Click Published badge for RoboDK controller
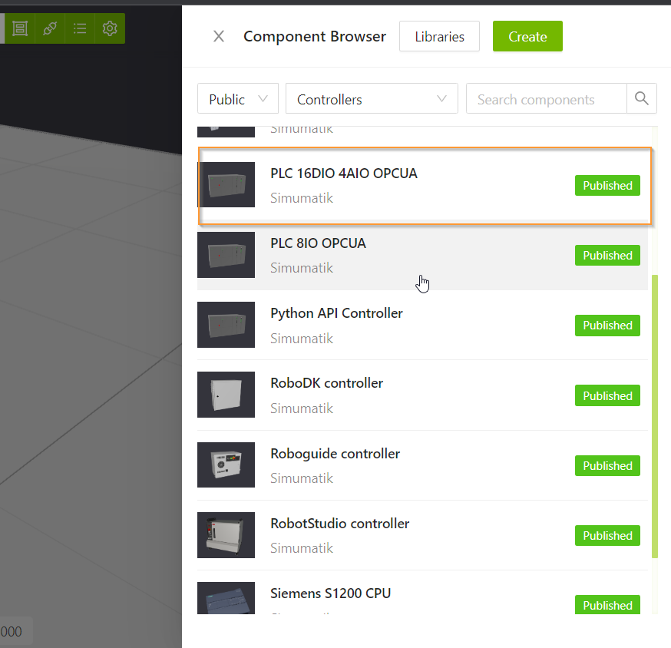Viewport: 671px width, 648px height. 607,395
